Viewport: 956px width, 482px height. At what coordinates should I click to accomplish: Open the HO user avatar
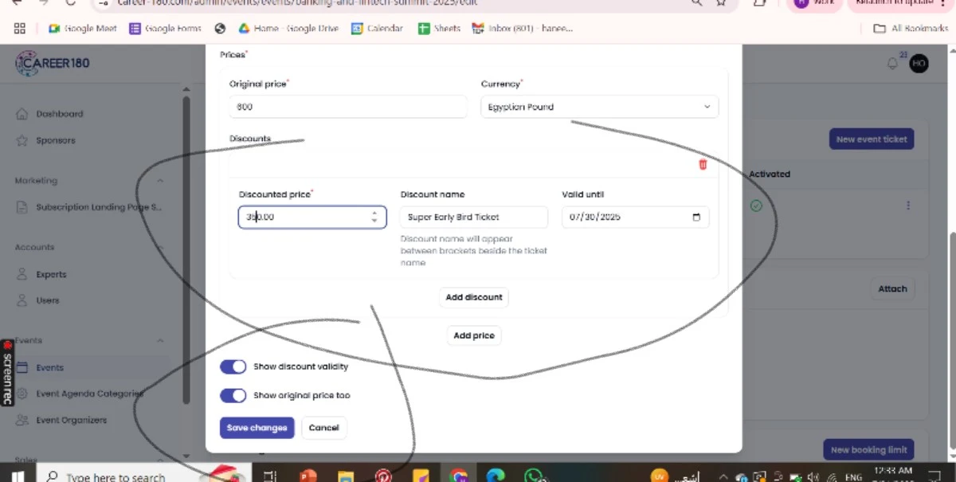click(x=919, y=64)
